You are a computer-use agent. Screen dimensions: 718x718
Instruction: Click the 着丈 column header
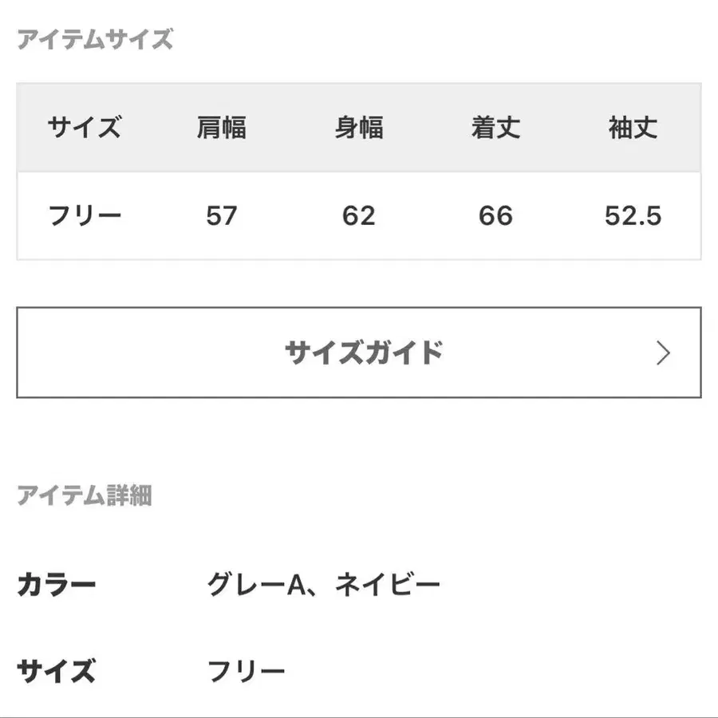coord(495,128)
